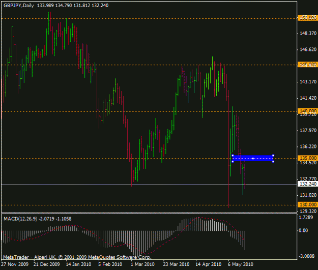Click the 27 Nov 2009 date label
This screenshot has height=270, width=318.
(x=15, y=264)
